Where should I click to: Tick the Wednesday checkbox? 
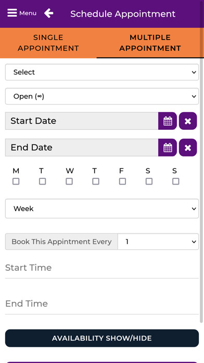pos(69,181)
